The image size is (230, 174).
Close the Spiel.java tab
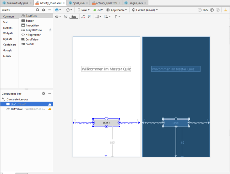coord(87,3)
